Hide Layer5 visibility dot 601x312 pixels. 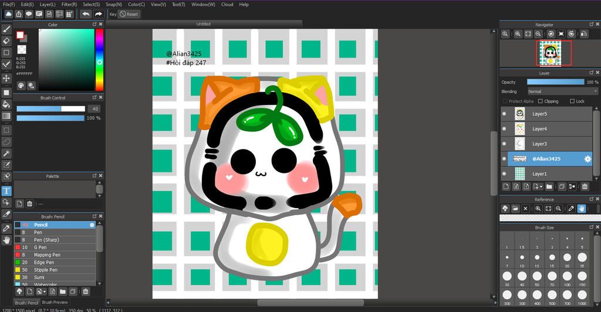[504, 114]
